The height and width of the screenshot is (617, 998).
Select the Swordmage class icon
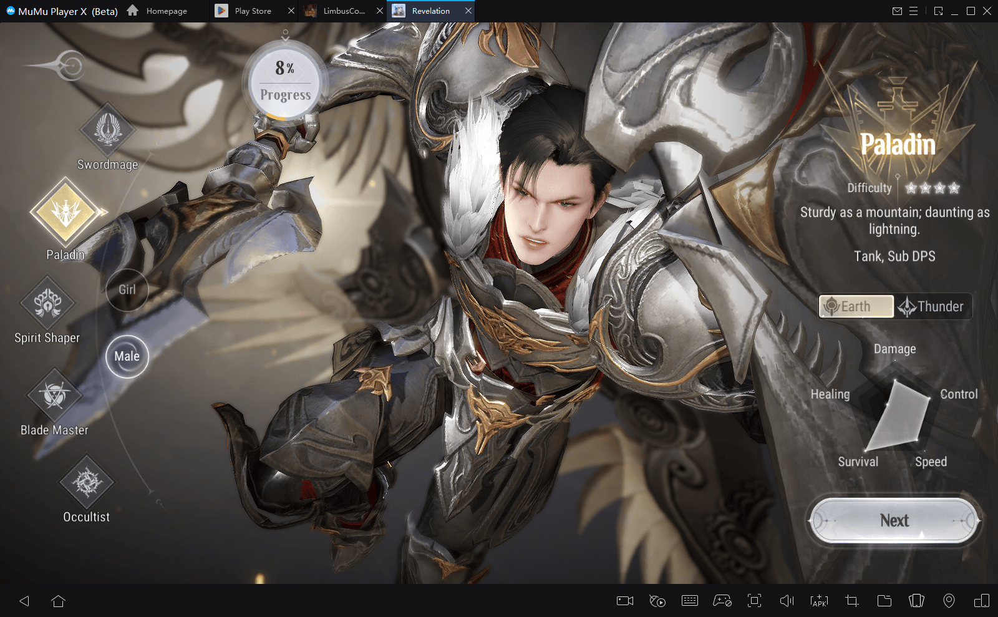click(x=107, y=129)
